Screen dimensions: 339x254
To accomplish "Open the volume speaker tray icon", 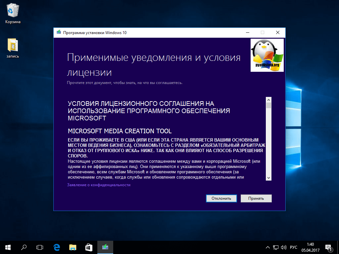I will pos(283,247).
